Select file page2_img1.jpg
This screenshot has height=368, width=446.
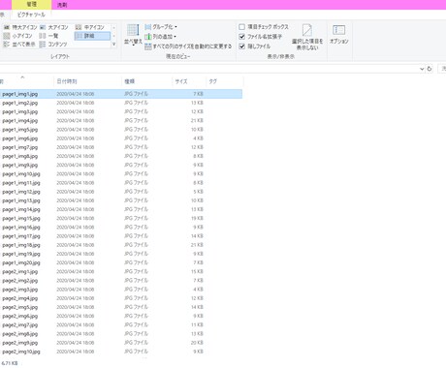point(121,271)
